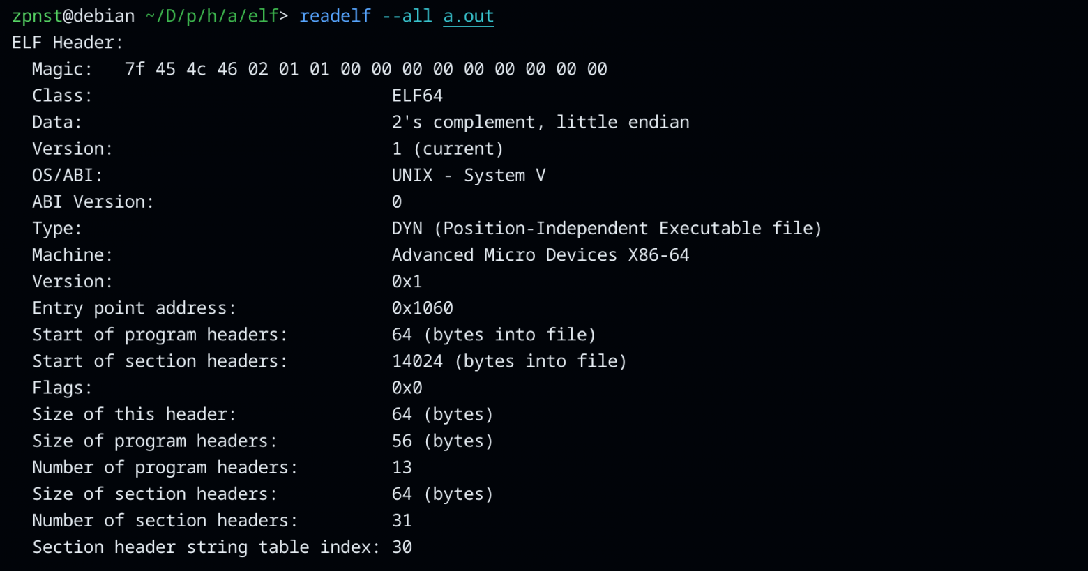Click the number of program headers 13
This screenshot has width=1088, height=571.
[x=402, y=467]
